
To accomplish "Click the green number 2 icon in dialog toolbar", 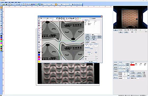I will pyautogui.click(x=80, y=18).
